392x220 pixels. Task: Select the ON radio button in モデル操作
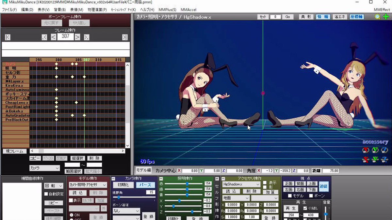tap(72, 215)
